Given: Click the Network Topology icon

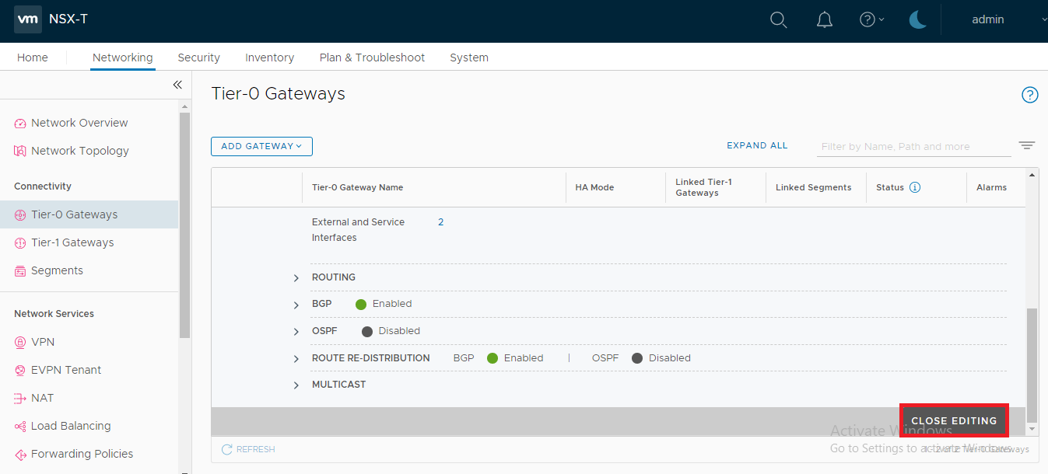Looking at the screenshot, I should point(20,151).
